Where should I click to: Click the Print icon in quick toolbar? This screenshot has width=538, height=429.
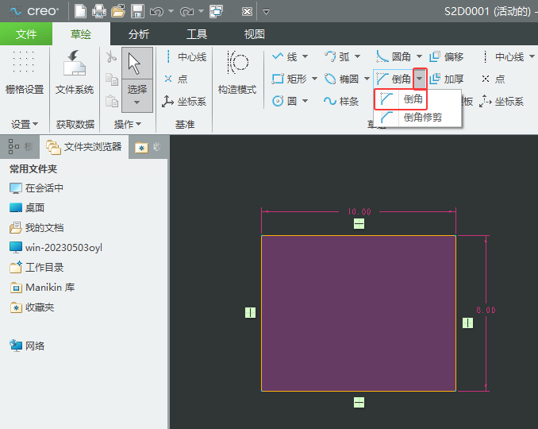[99, 11]
